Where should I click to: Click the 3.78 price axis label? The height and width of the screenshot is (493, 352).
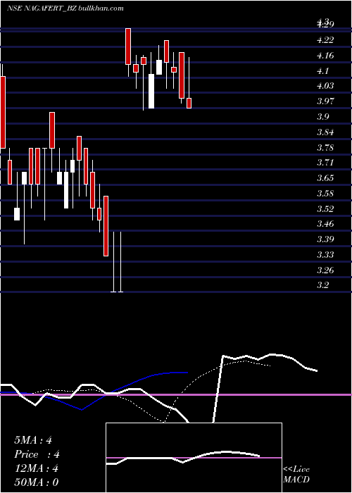click(325, 147)
